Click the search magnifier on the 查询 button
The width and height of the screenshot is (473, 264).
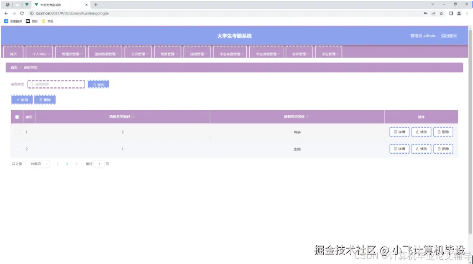pyautogui.click(x=94, y=84)
